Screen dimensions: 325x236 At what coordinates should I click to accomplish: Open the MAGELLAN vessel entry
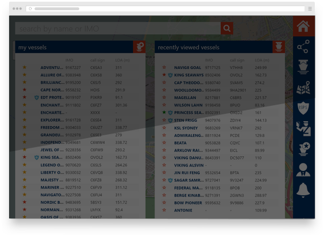pos(185,97)
